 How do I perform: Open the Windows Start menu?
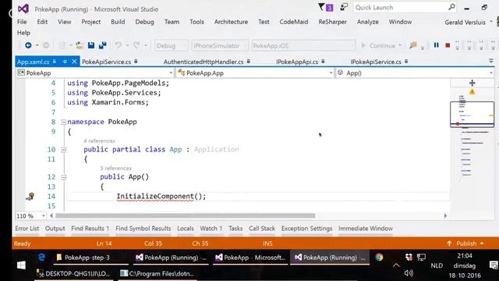[x=21, y=265]
